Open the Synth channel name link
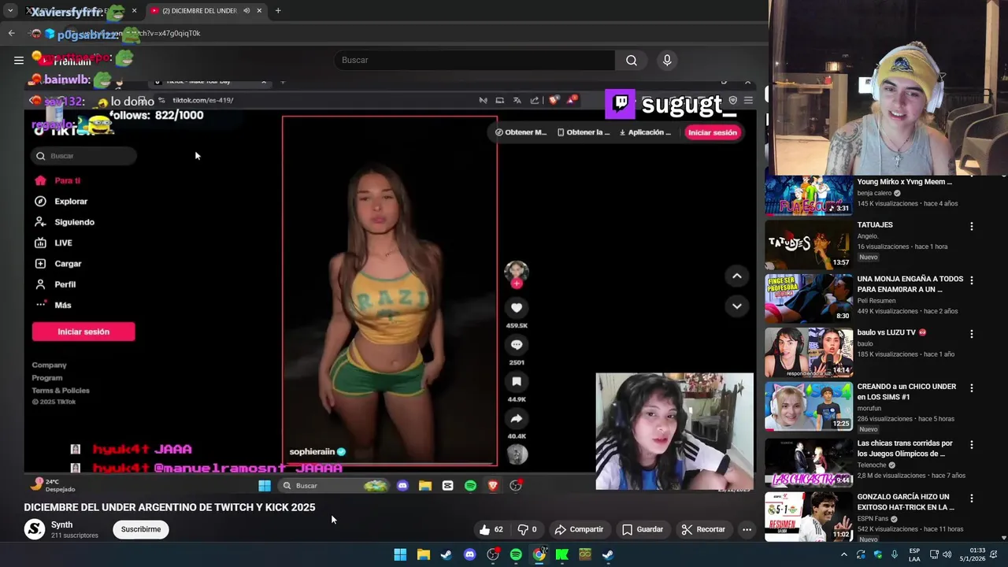Screen dimensions: 1008x567 pyautogui.click(x=61, y=524)
